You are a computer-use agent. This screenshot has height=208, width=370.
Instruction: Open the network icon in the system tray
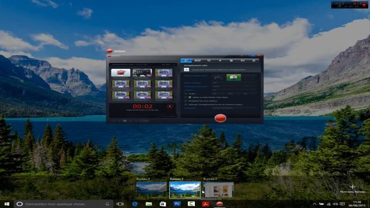pyautogui.click(x=328, y=204)
